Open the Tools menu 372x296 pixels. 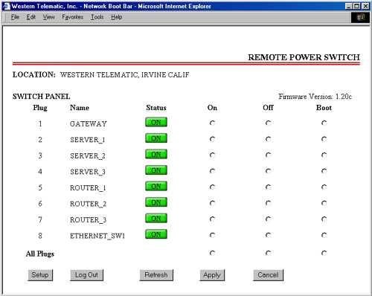pos(97,17)
